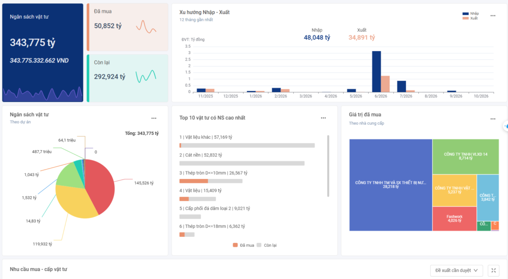The image size is (508, 279).
Task: Click the Còn lại sparkline icon
Action: 146,76
